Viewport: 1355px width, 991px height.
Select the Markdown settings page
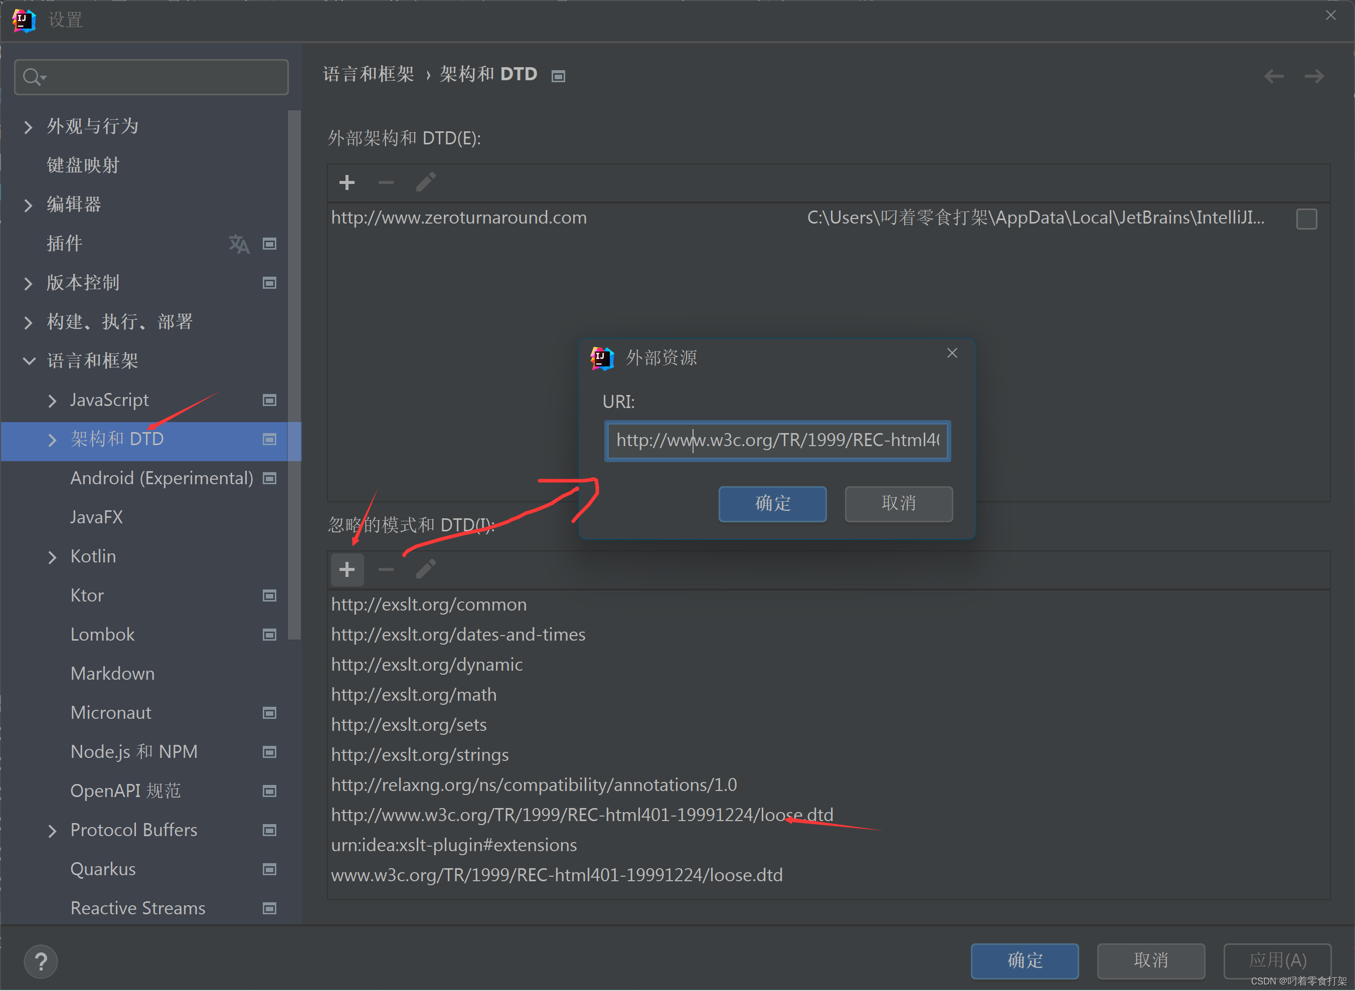pyautogui.click(x=112, y=674)
